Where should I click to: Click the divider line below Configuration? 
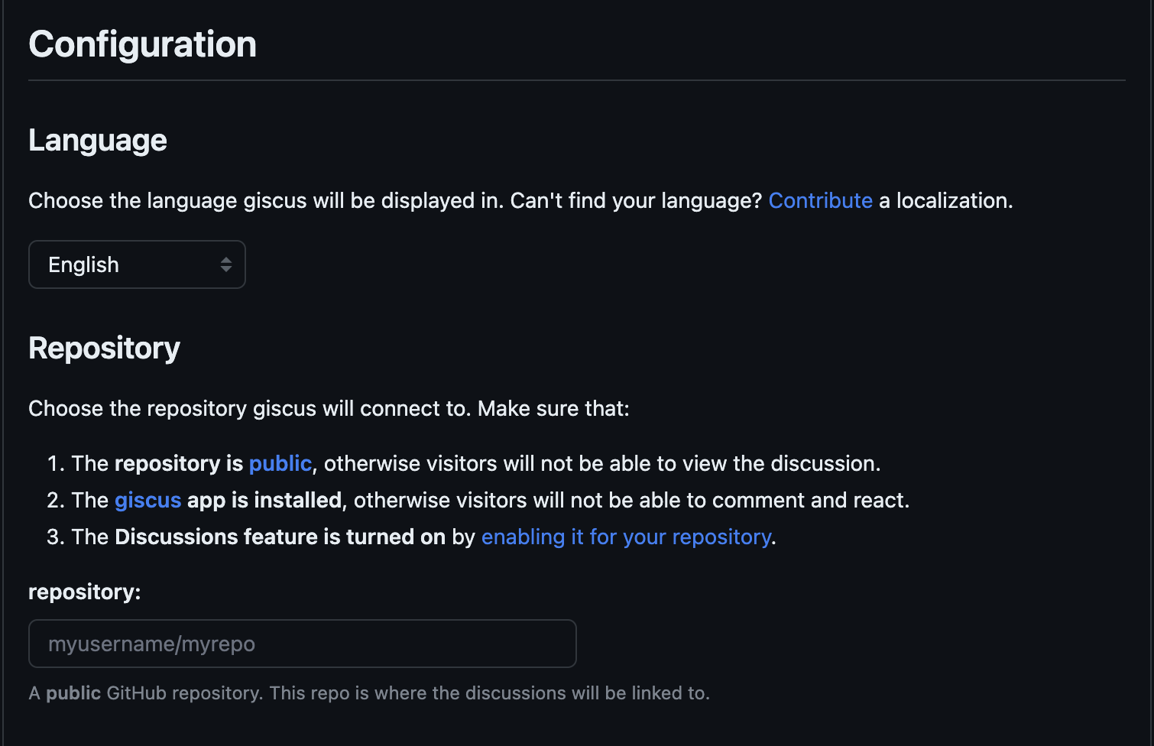click(577, 80)
